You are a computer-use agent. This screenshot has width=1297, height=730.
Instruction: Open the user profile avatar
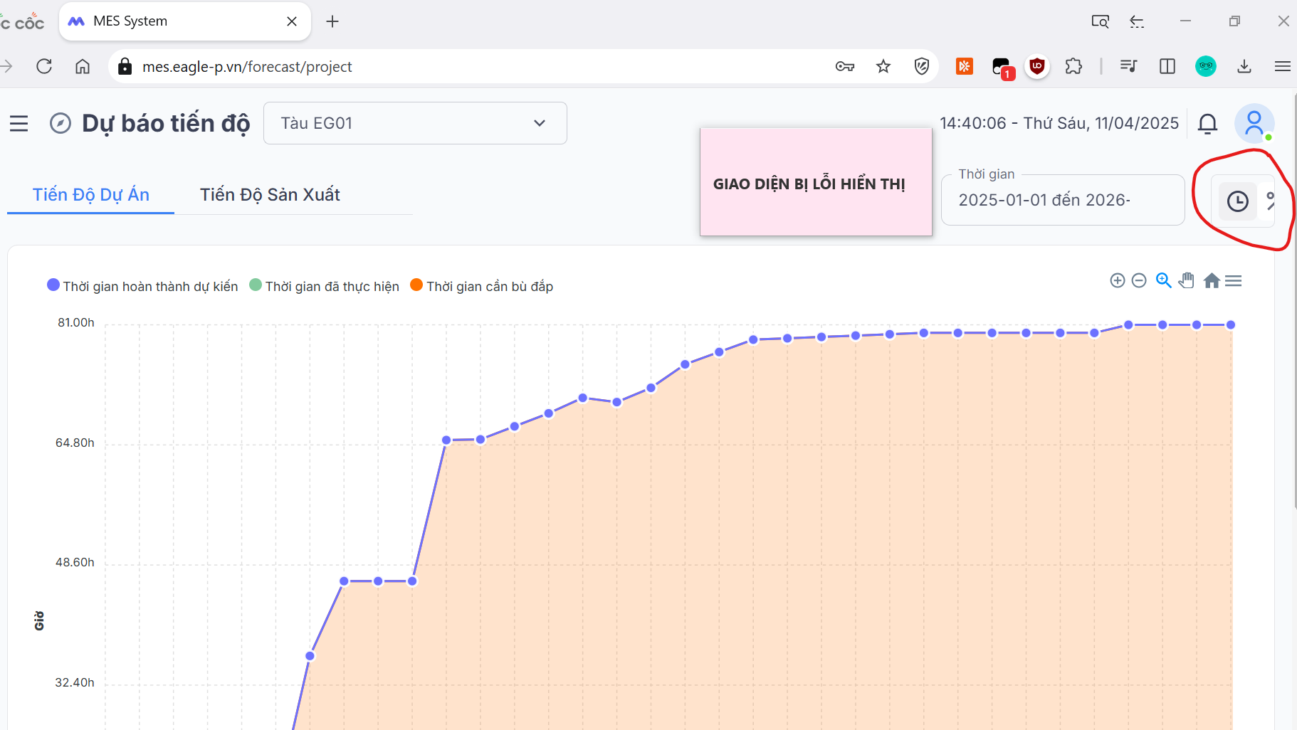(1254, 123)
